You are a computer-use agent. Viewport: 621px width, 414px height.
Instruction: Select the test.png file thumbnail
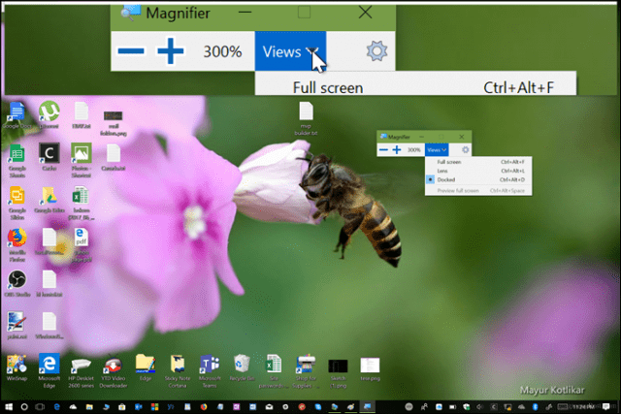[x=370, y=369]
